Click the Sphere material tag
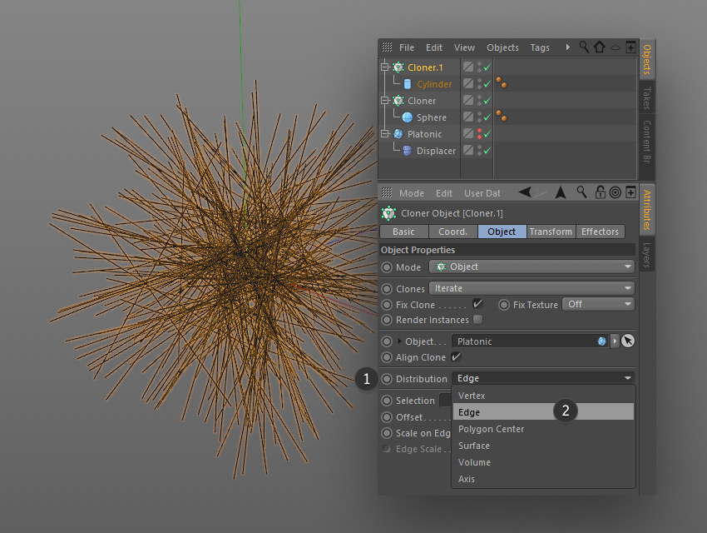 click(x=502, y=117)
